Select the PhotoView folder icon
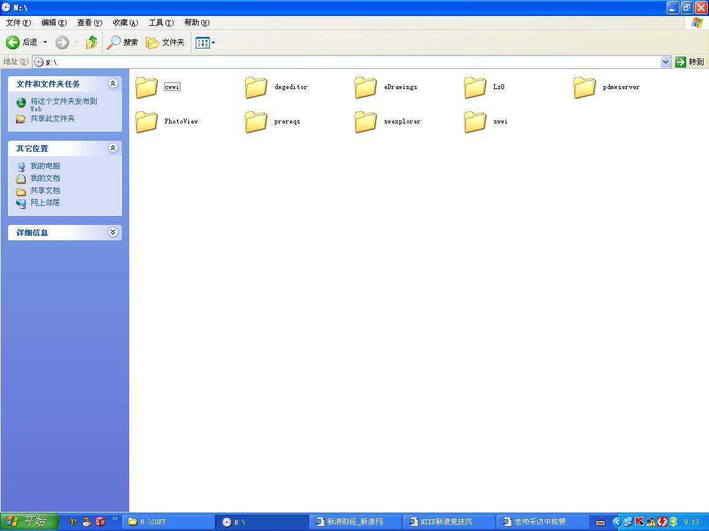Screen dimensions: 709x531 point(146,122)
